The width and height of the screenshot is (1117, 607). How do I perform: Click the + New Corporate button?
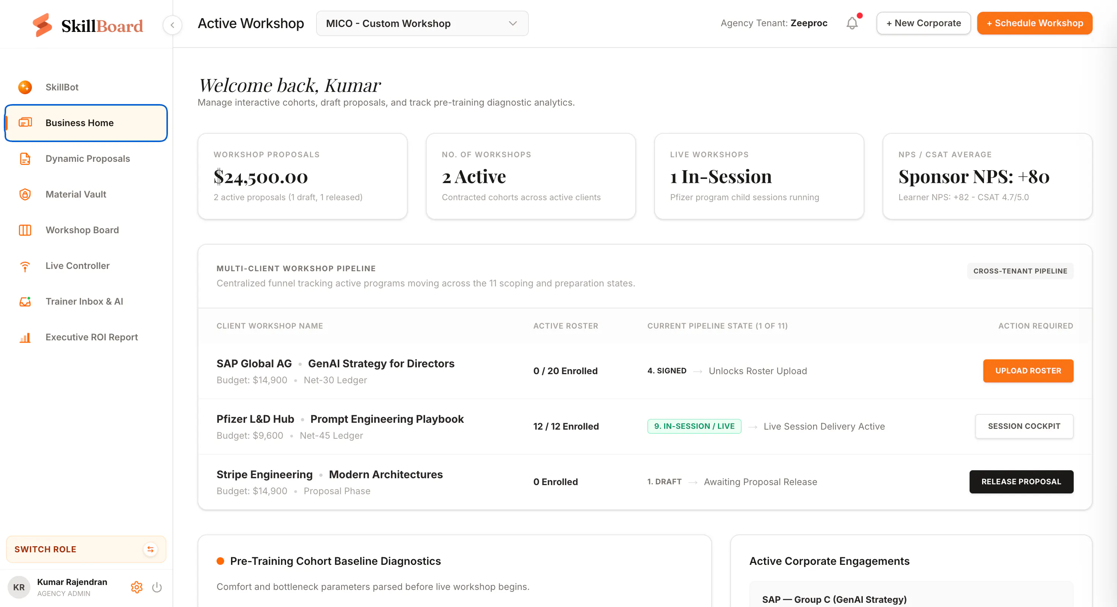tap(924, 23)
